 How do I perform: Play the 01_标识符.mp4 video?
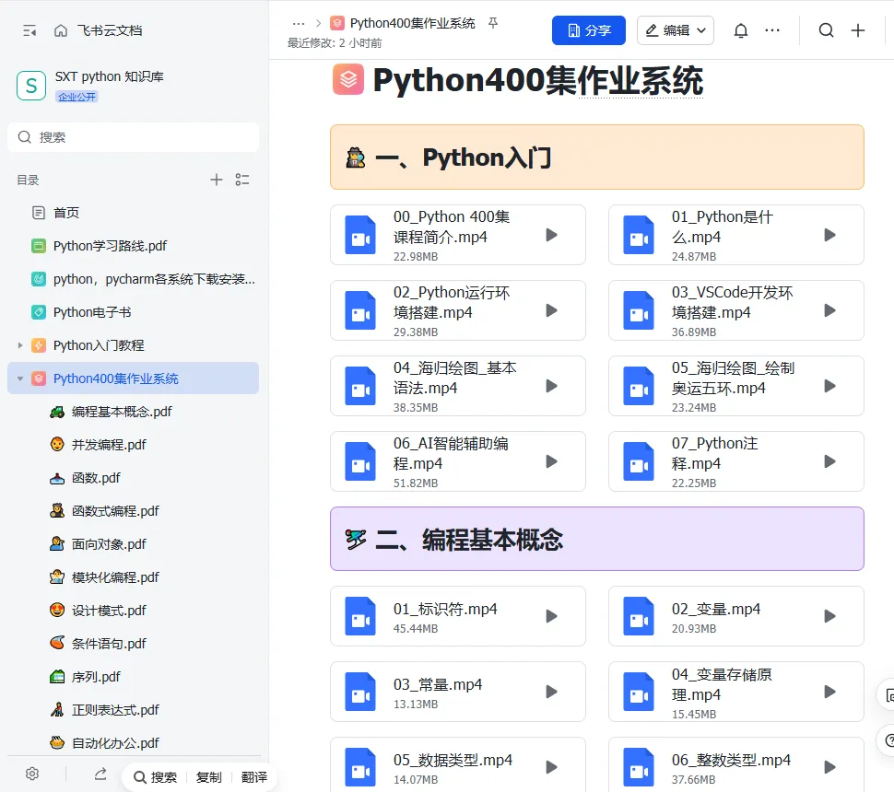[551, 616]
